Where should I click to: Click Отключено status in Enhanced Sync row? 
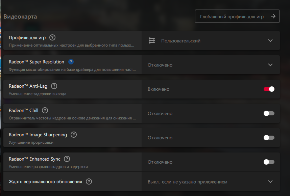point(160,162)
